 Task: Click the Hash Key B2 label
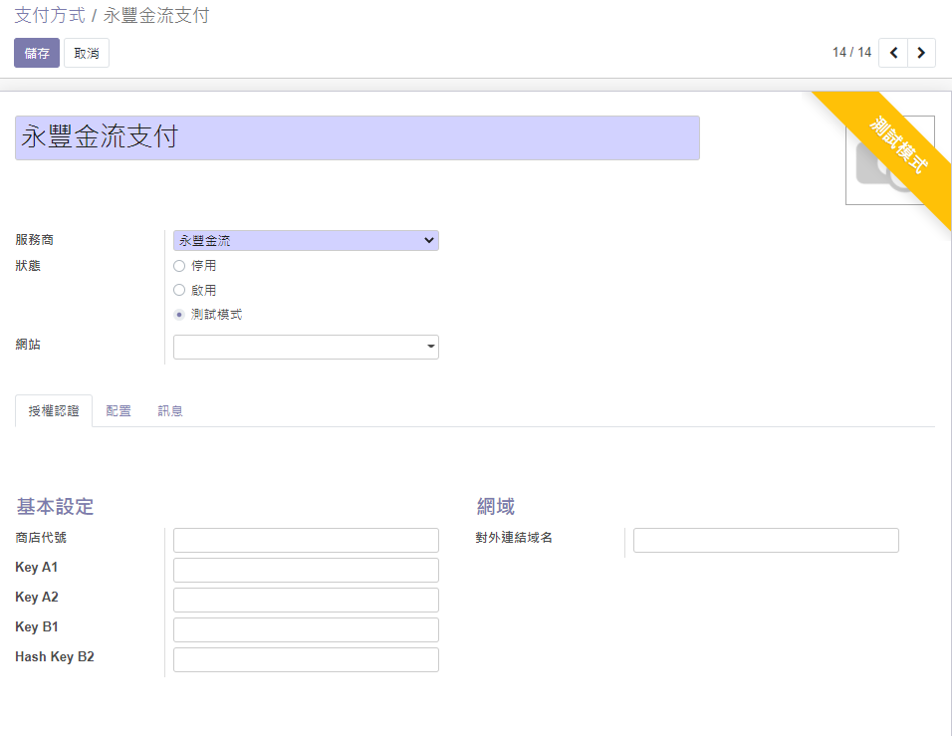point(55,656)
